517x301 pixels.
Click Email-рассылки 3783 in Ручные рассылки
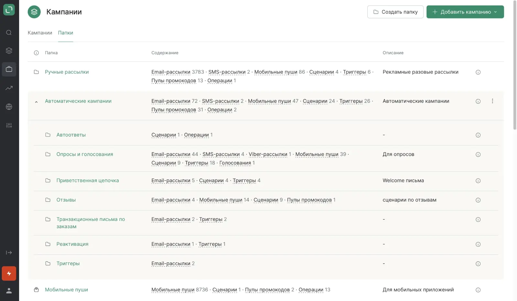coord(178,72)
